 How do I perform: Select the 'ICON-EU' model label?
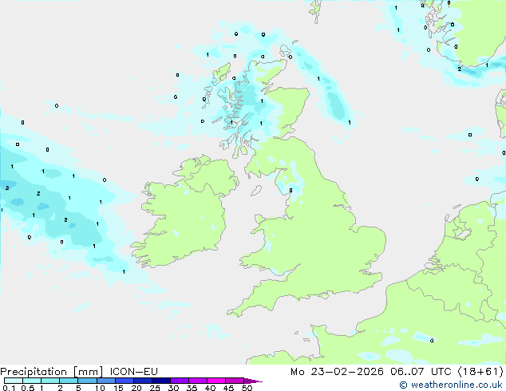(x=133, y=372)
